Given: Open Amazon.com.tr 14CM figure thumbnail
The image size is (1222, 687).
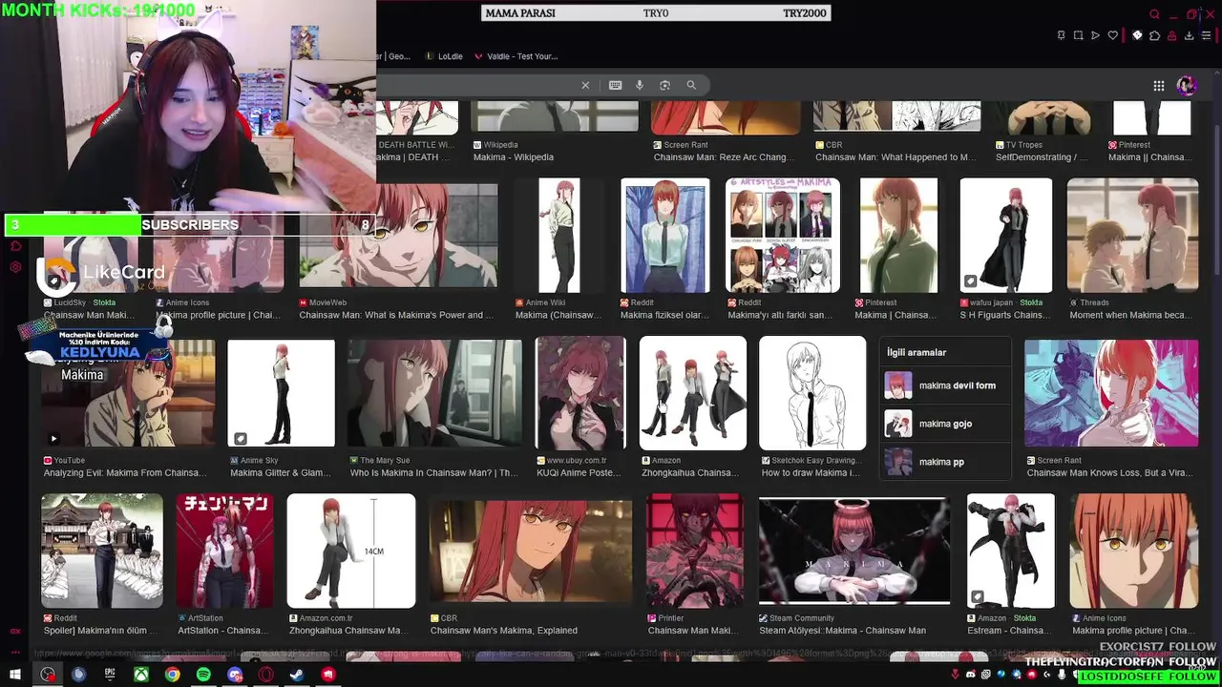Looking at the screenshot, I should click(x=351, y=551).
